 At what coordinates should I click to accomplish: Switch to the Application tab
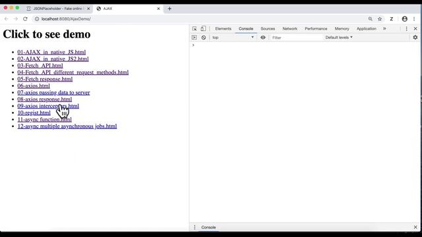[367, 28]
